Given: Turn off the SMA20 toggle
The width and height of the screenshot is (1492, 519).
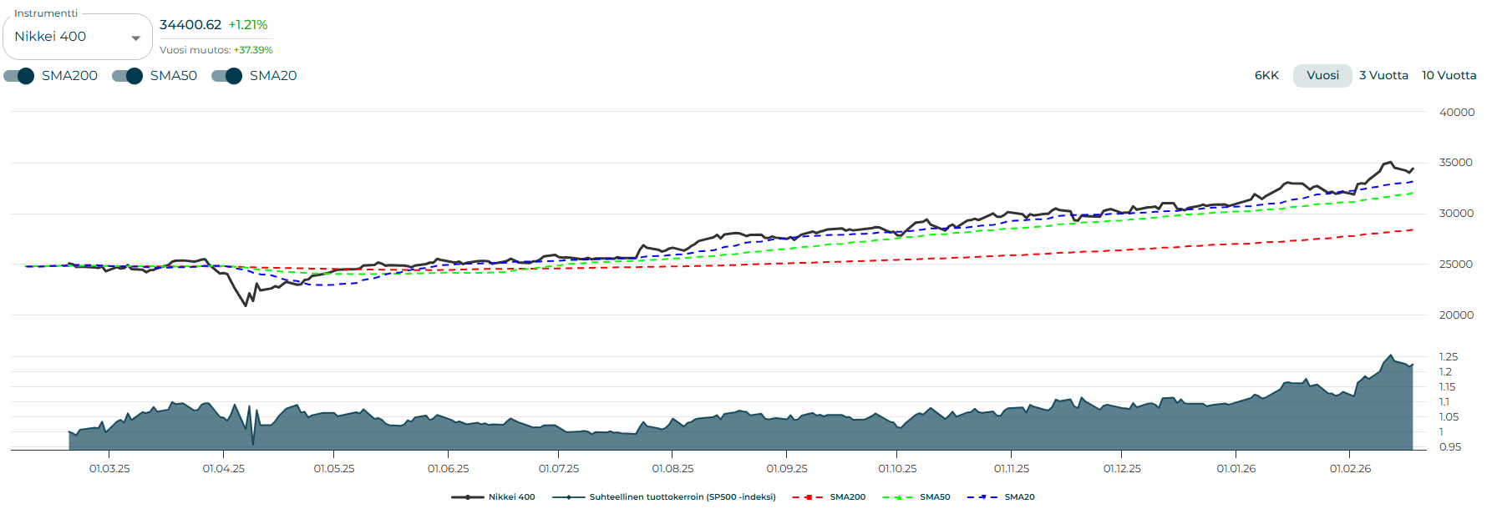Looking at the screenshot, I should point(227,76).
